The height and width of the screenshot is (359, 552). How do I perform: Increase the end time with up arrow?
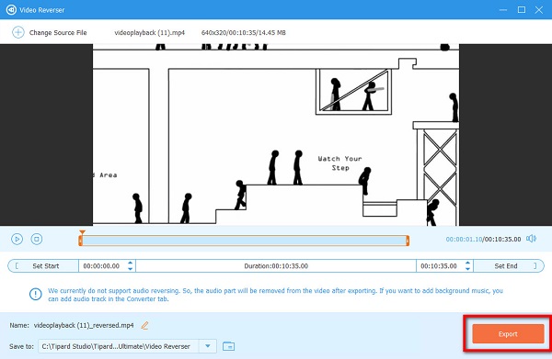pos(467,263)
